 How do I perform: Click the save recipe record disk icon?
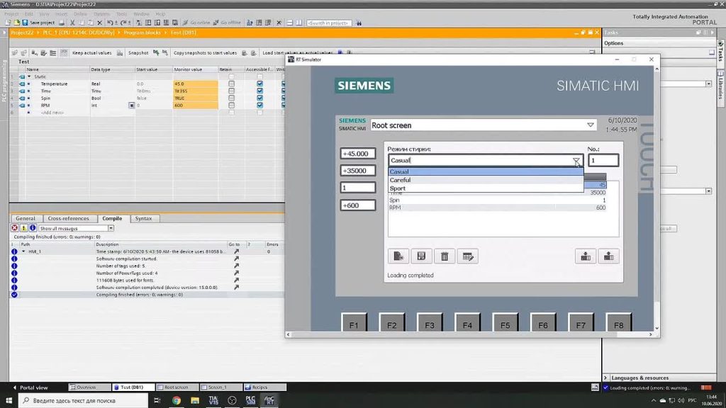click(x=421, y=256)
